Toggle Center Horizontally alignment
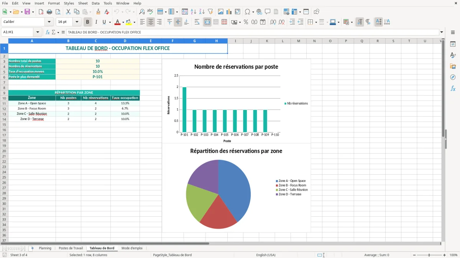The height and width of the screenshot is (258, 460). 151,22
